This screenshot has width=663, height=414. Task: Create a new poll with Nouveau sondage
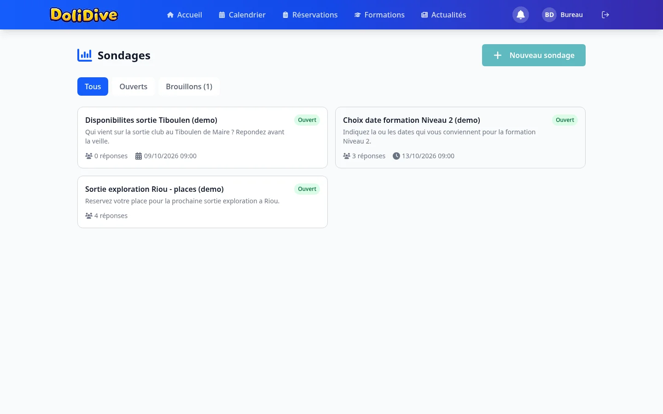[534, 55]
